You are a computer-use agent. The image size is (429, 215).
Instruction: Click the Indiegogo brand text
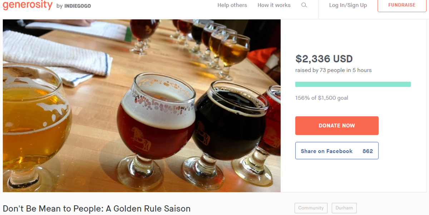coord(78,6)
